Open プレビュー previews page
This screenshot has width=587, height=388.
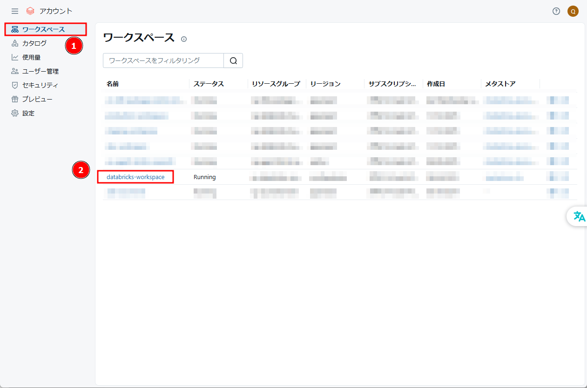coord(37,99)
